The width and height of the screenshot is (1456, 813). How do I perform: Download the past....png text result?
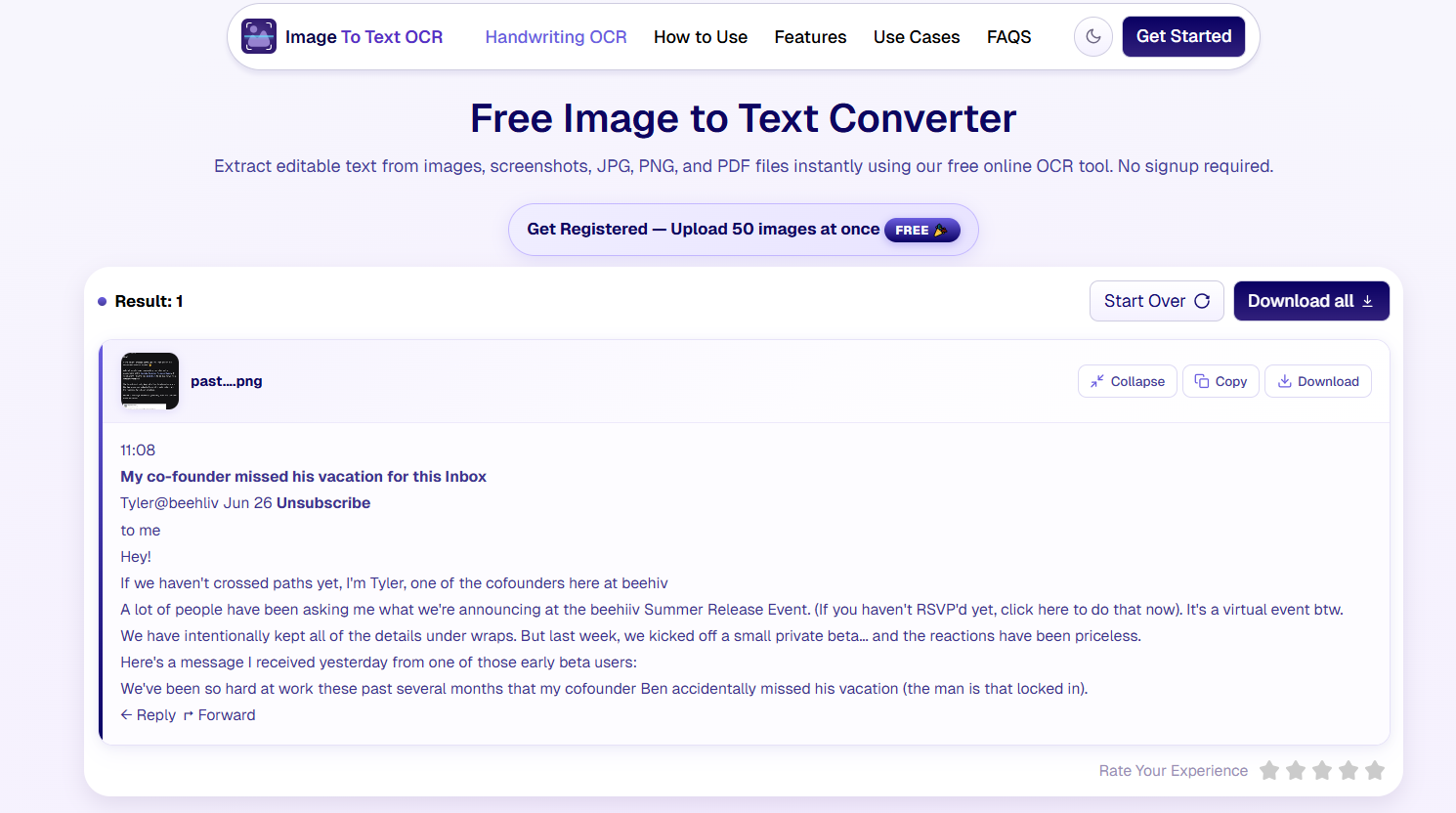click(1318, 381)
